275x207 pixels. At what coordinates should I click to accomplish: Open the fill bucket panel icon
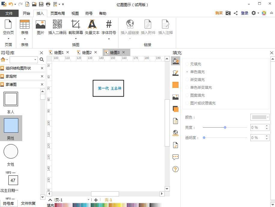tap(176, 61)
